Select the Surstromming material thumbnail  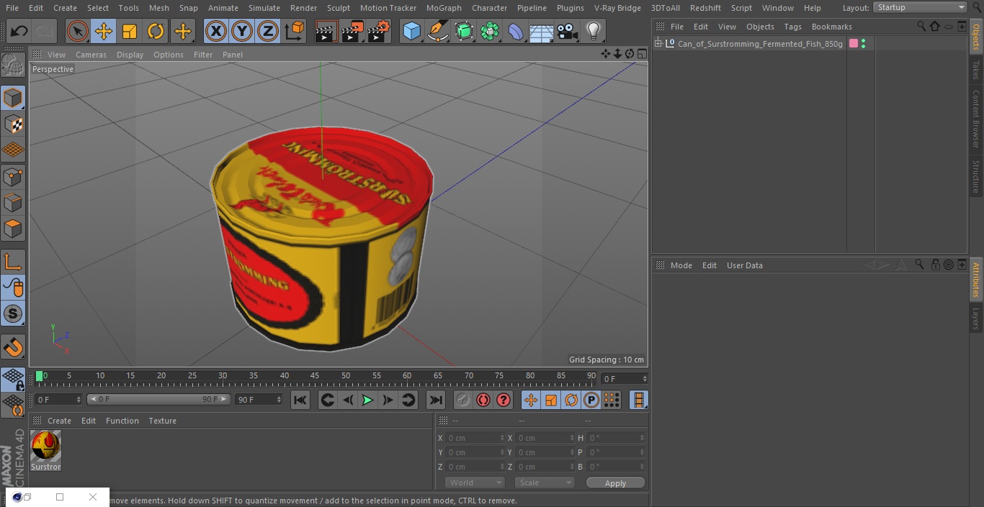46,447
